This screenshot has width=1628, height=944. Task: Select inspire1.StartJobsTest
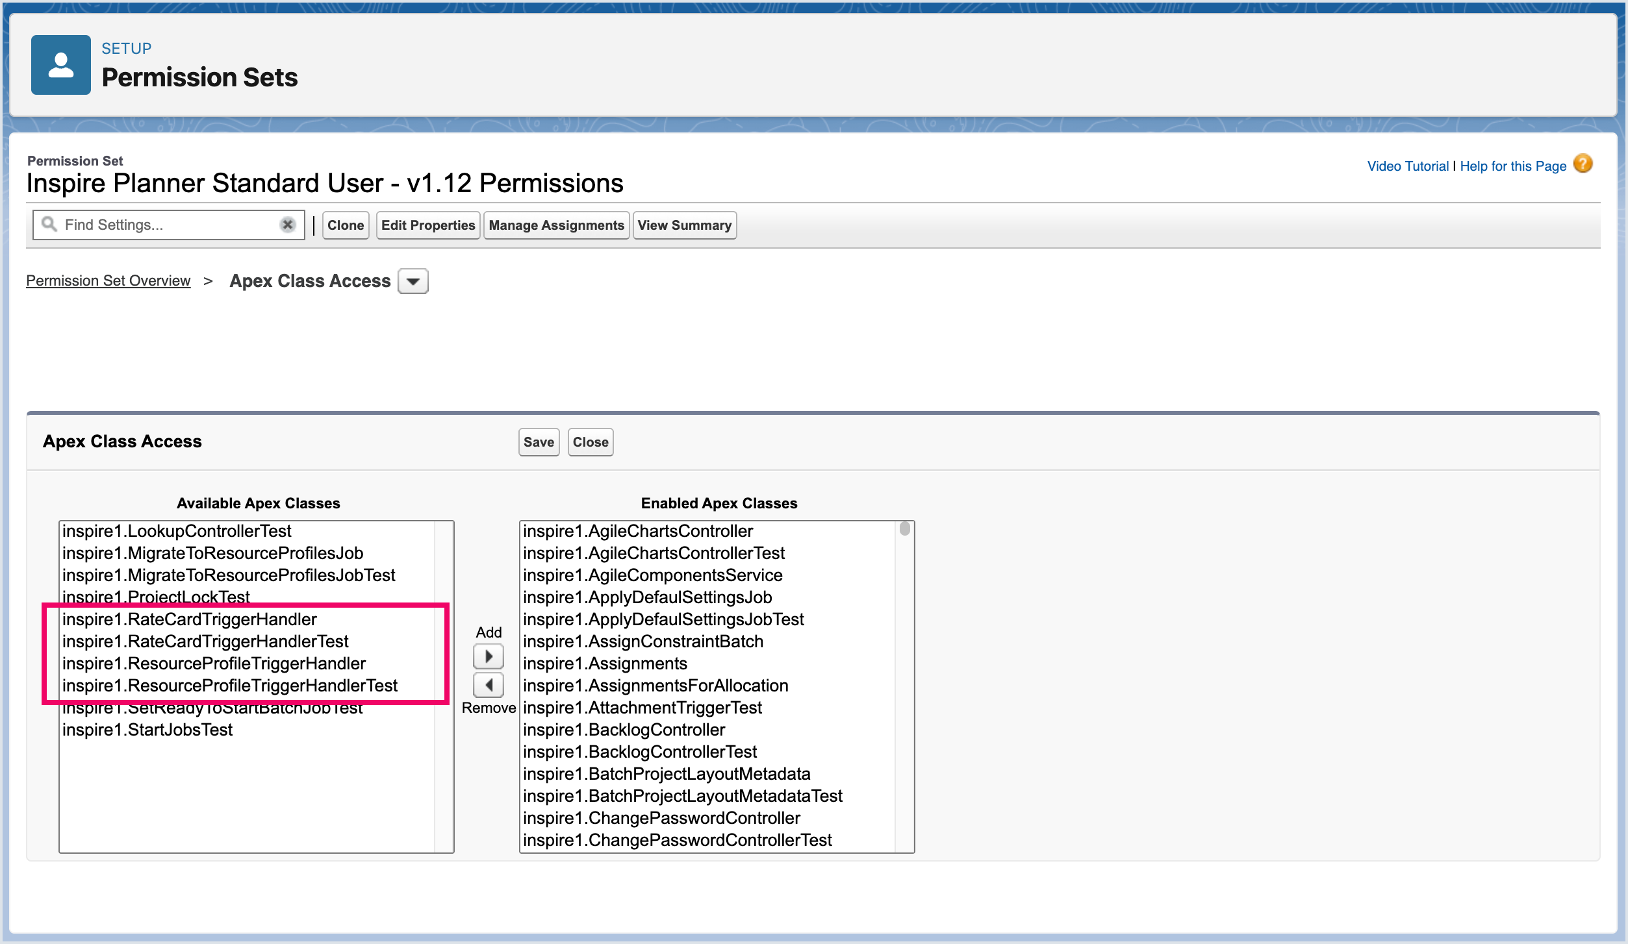(x=247, y=730)
